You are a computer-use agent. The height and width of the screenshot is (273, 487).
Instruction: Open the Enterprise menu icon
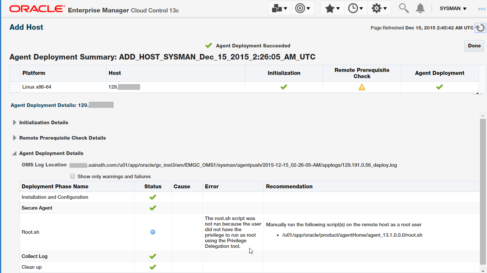[x=280, y=8]
